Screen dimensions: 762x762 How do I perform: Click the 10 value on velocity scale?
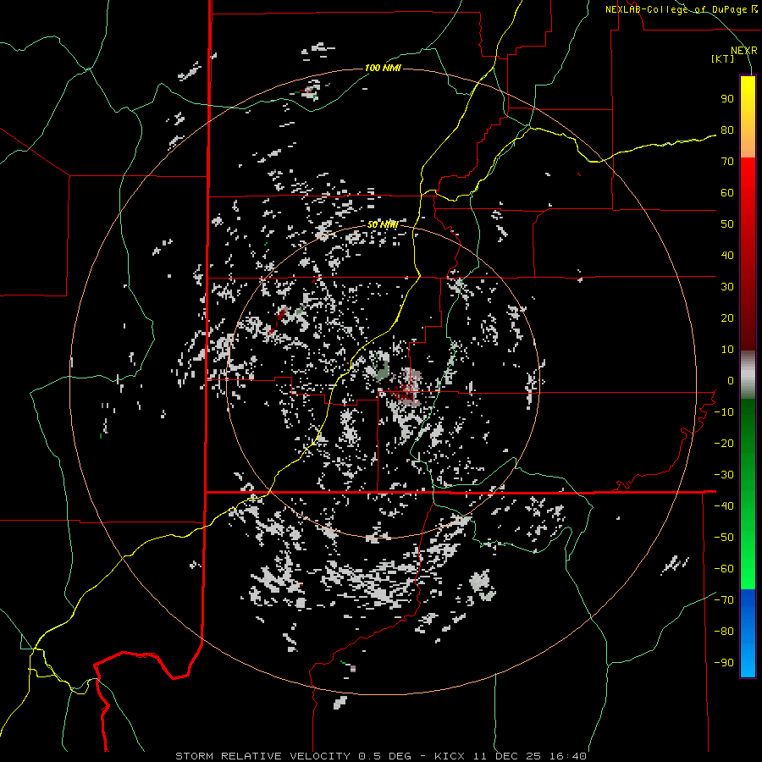coord(727,350)
